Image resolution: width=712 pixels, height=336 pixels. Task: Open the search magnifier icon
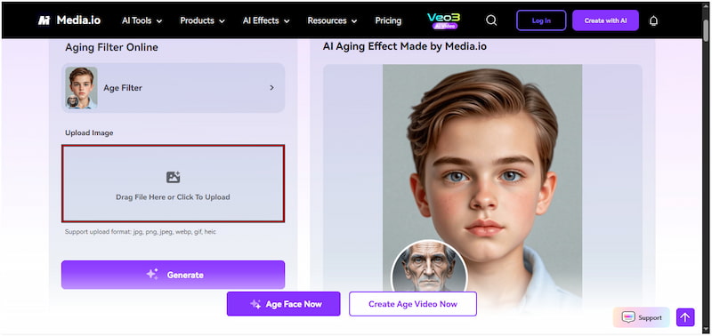pyautogui.click(x=491, y=20)
